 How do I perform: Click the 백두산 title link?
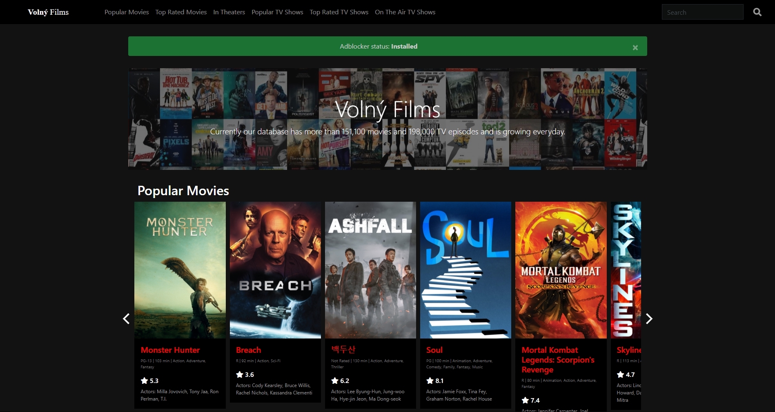[x=343, y=350]
